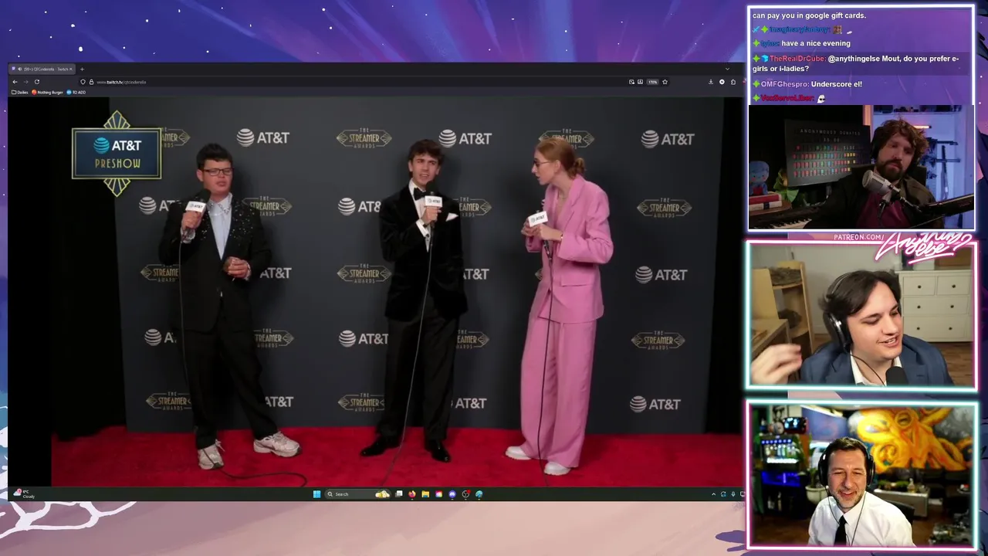Click the middle webcam with headphones guy
This screenshot has height=556, width=988.
(861, 317)
